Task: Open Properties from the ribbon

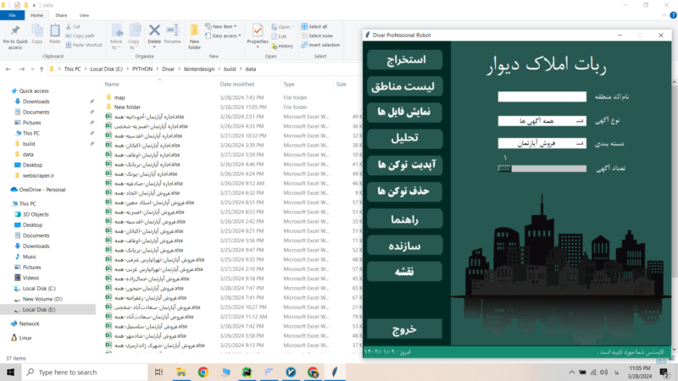Action: point(258,32)
